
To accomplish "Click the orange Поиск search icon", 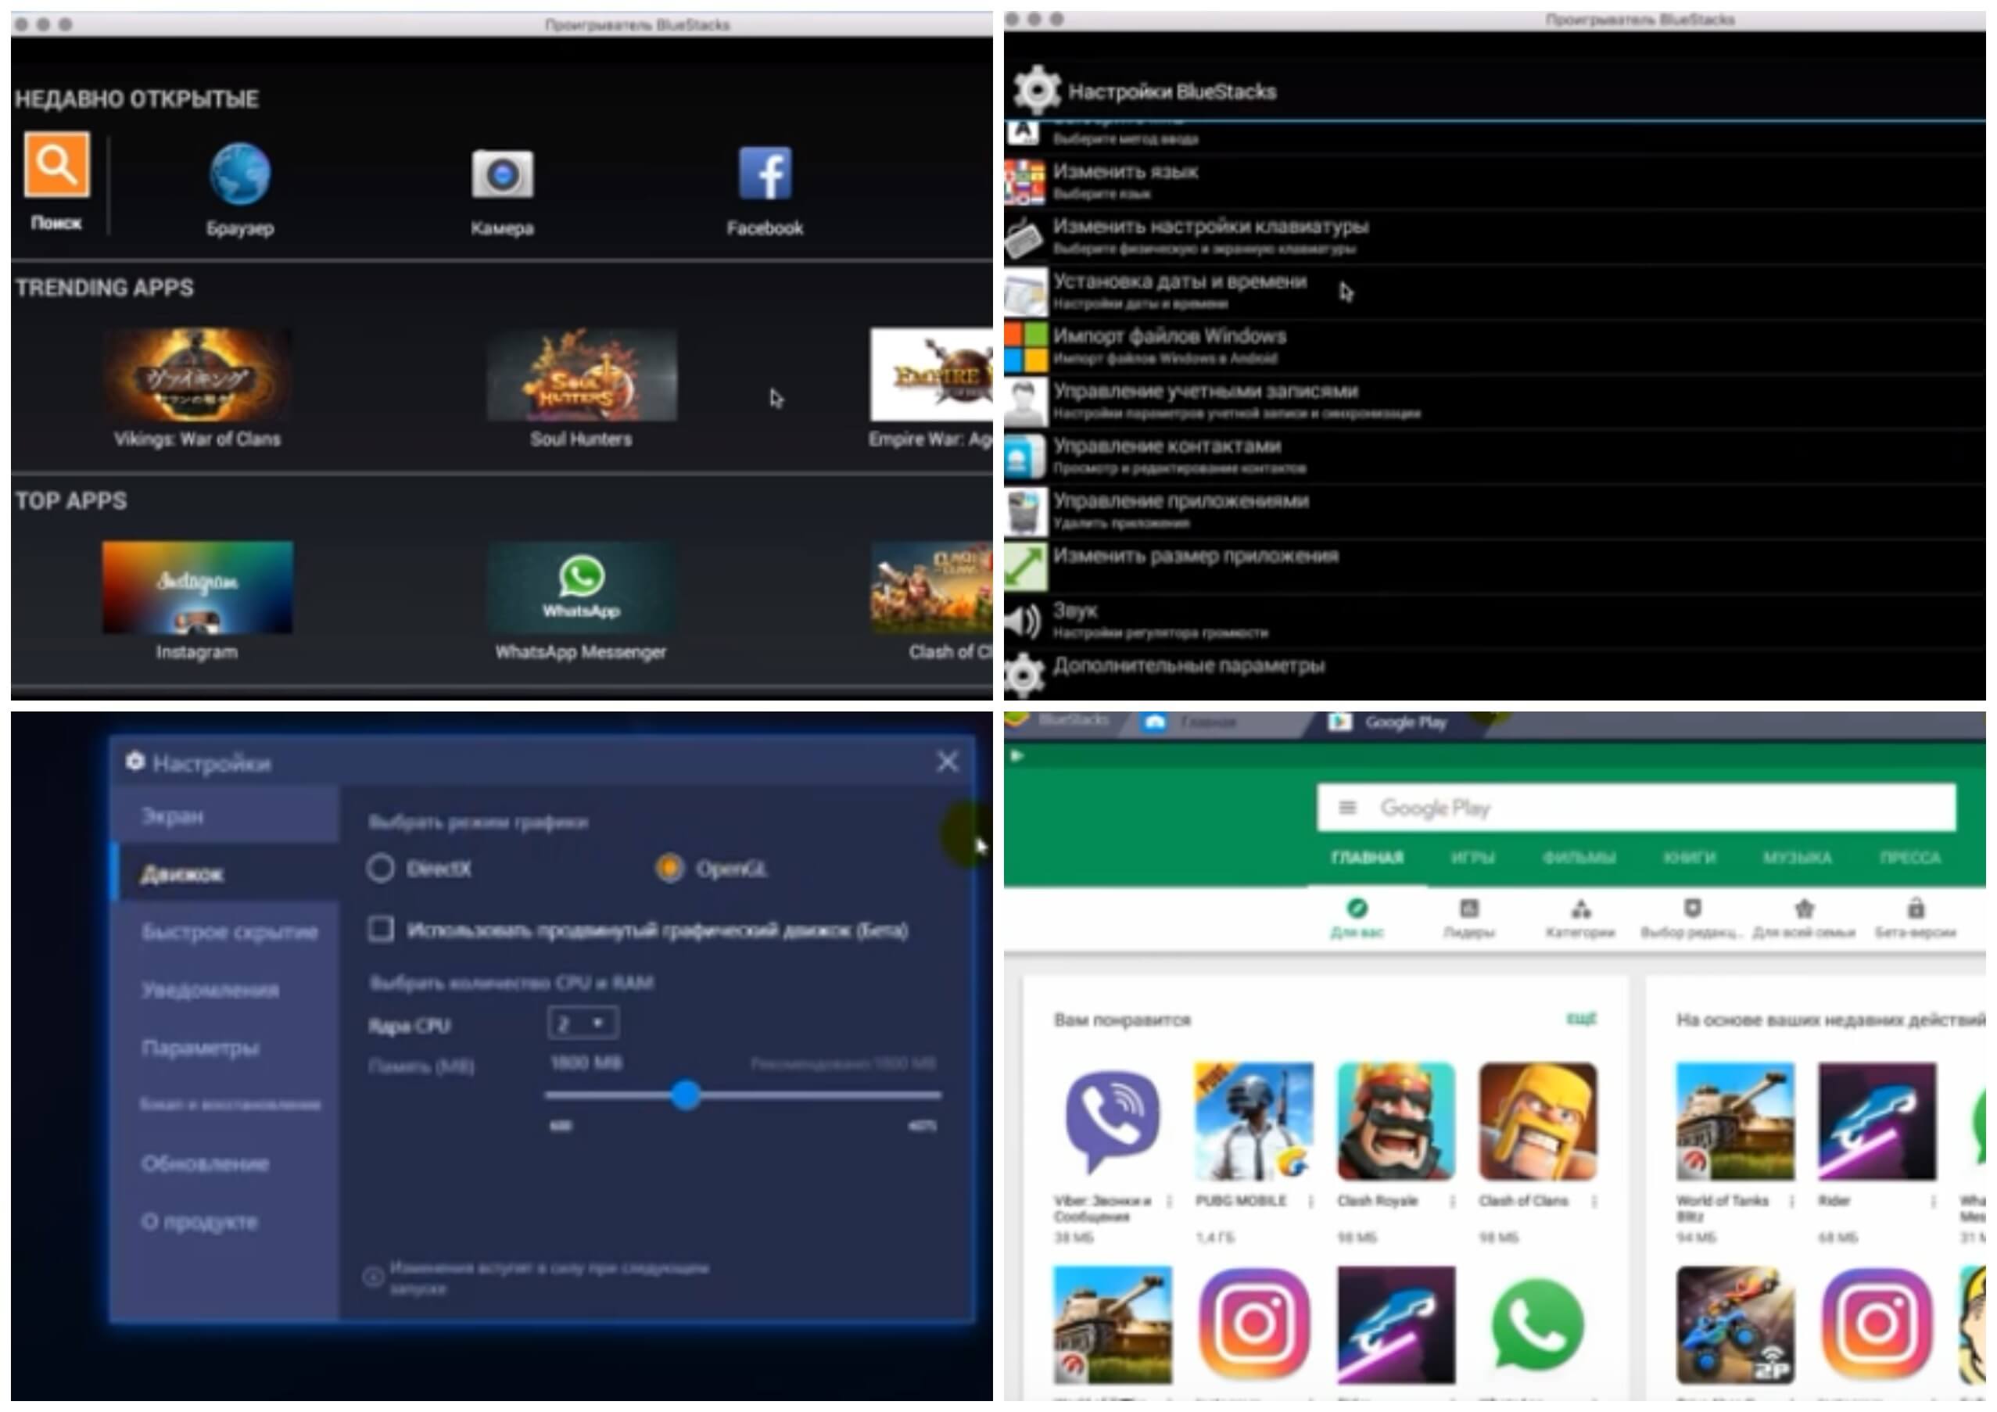I will (56, 165).
